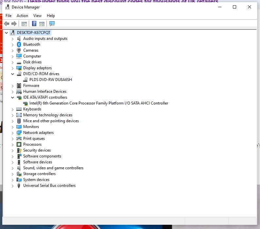The height and width of the screenshot is (229, 260).
Task: Click the Bluetooth category icon
Action: (x=19, y=44)
